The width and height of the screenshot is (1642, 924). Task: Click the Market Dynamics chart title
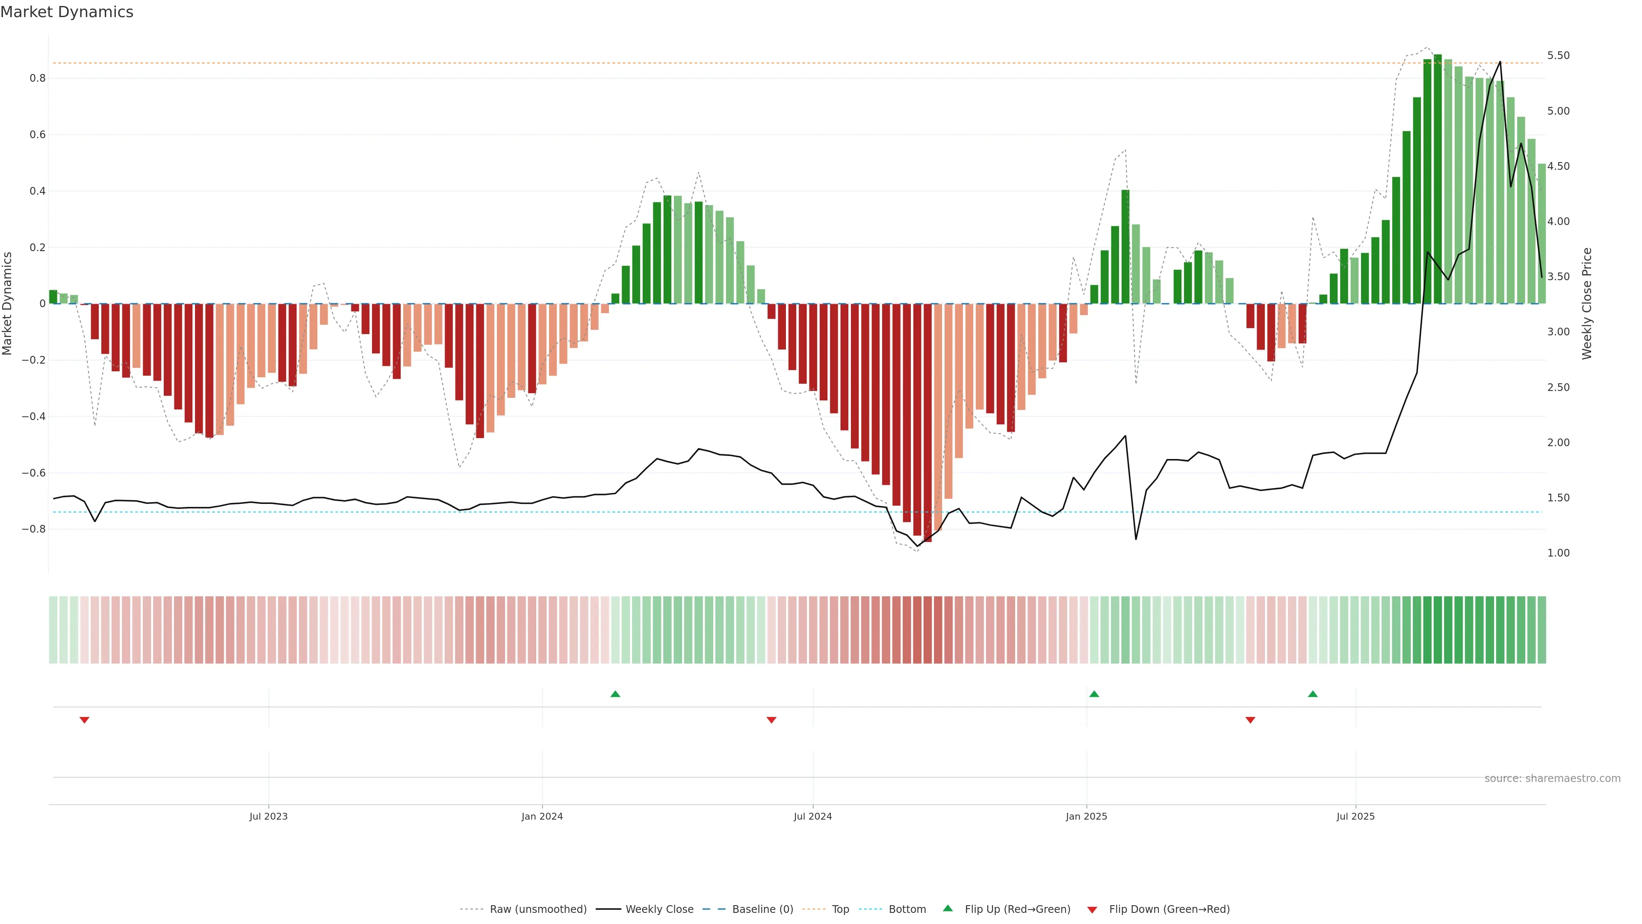67,12
